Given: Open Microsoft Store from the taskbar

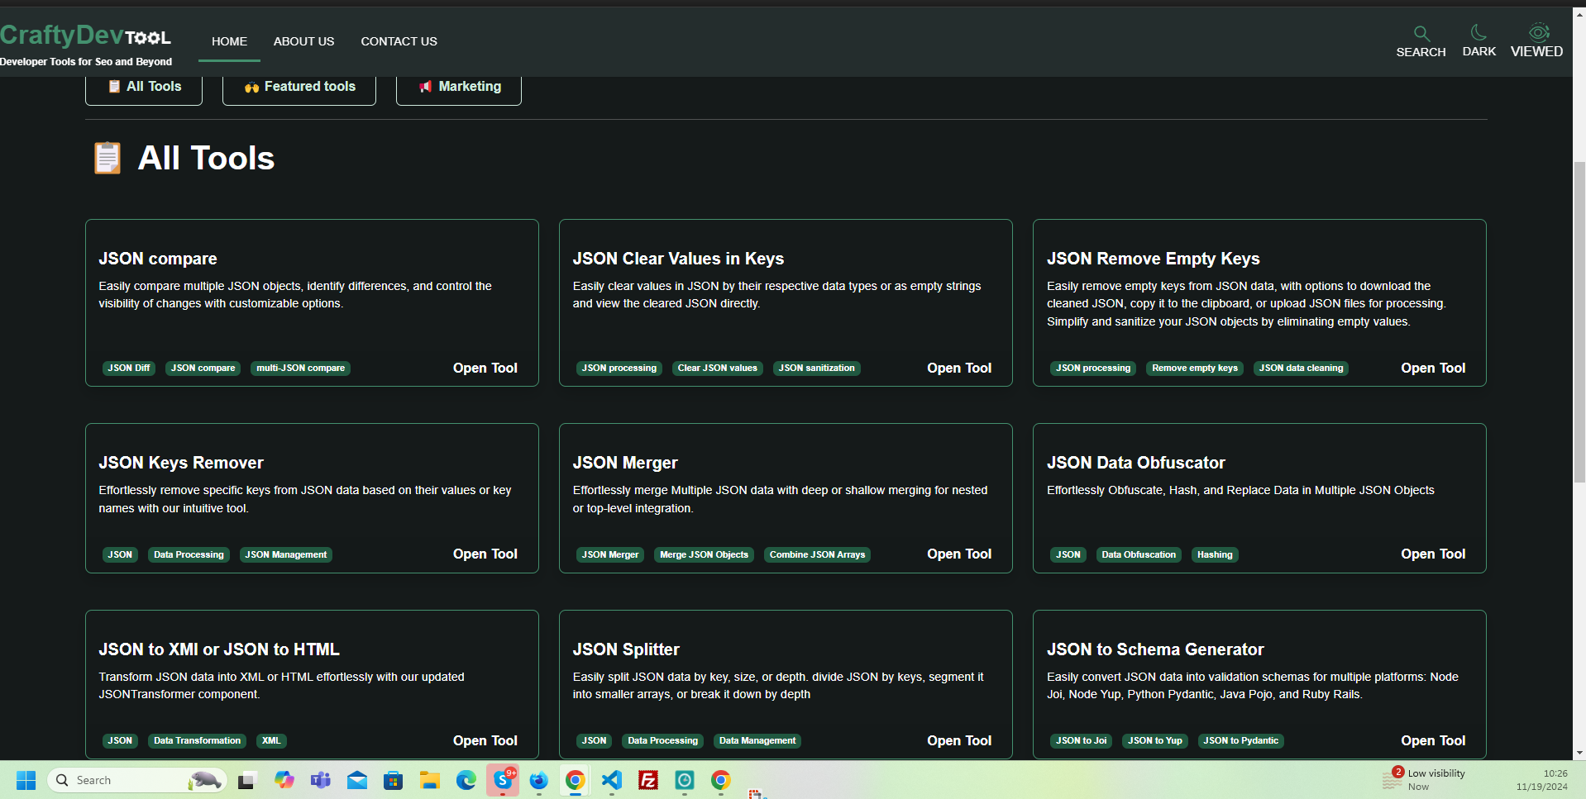Looking at the screenshot, I should tap(394, 780).
